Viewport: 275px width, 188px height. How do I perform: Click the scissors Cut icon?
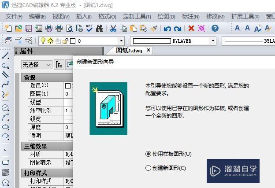pos(113,28)
